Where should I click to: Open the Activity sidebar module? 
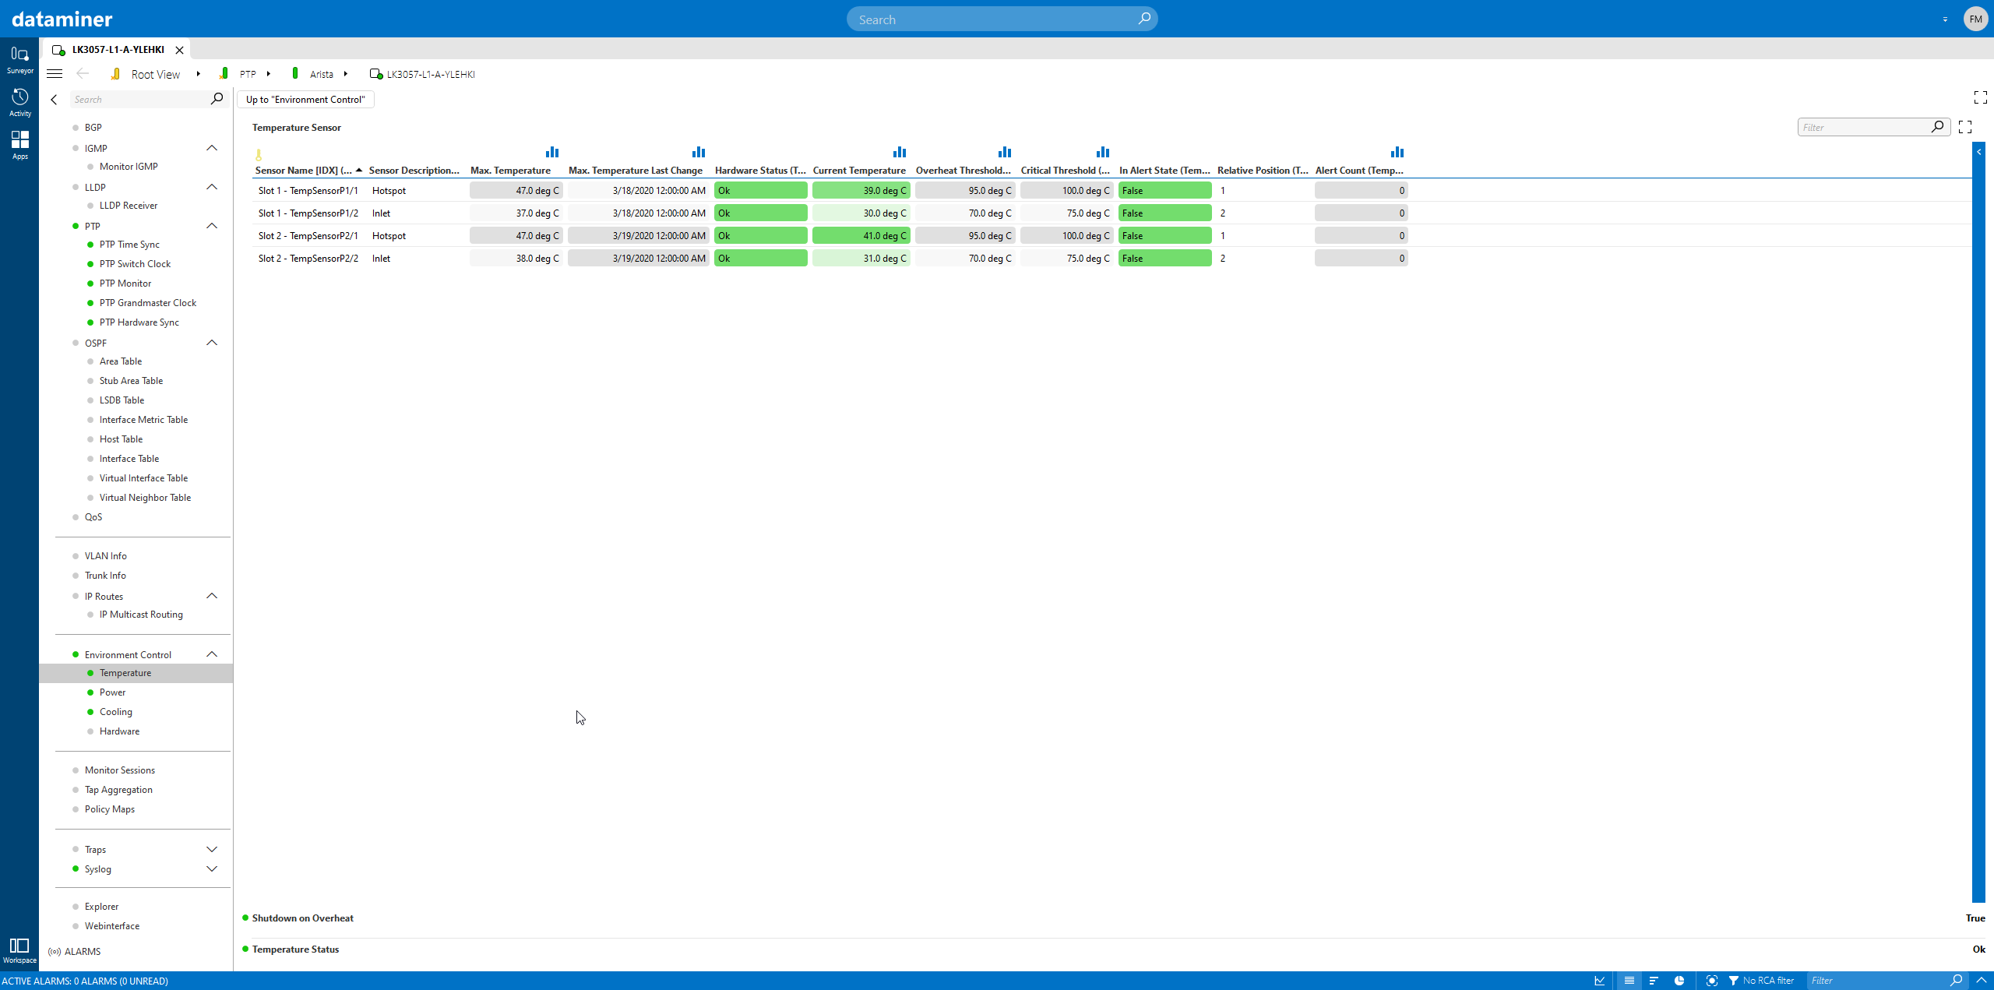point(19,102)
